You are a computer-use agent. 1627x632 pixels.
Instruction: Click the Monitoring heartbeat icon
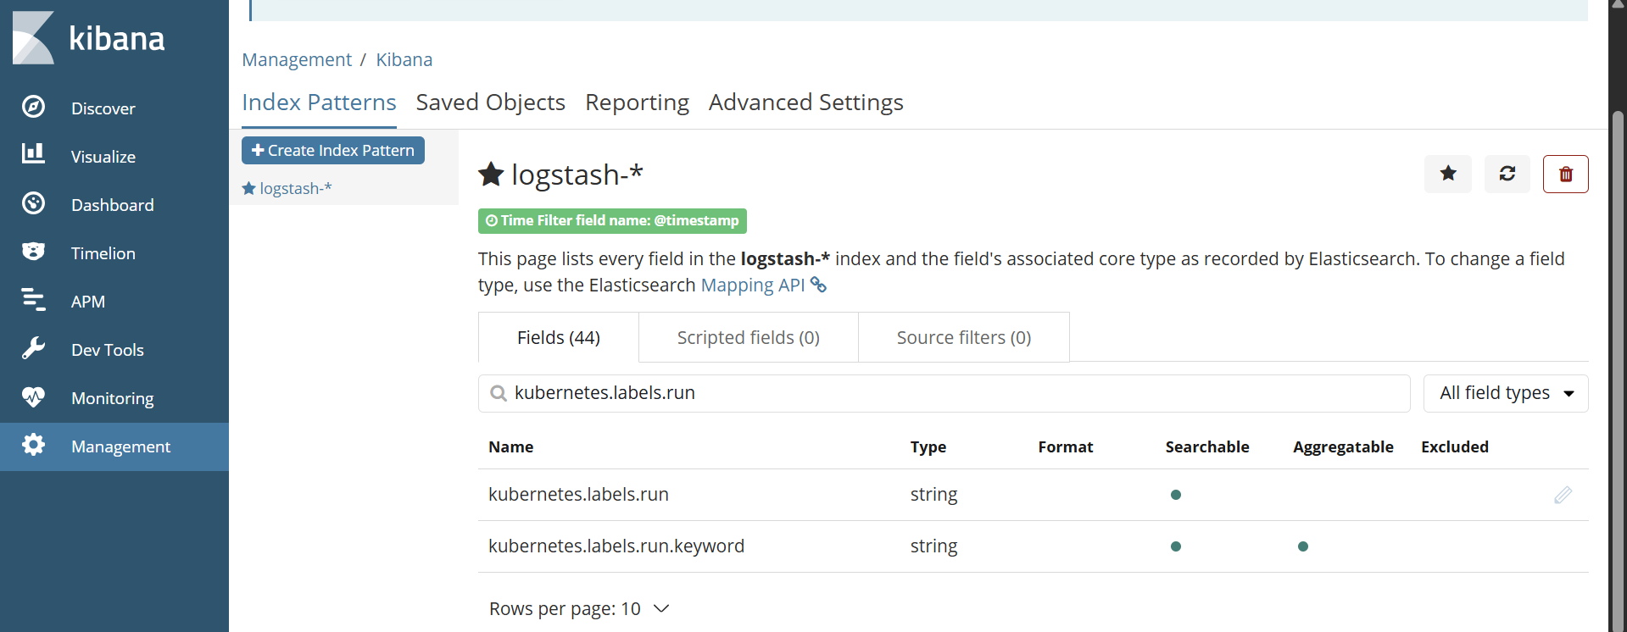(33, 396)
